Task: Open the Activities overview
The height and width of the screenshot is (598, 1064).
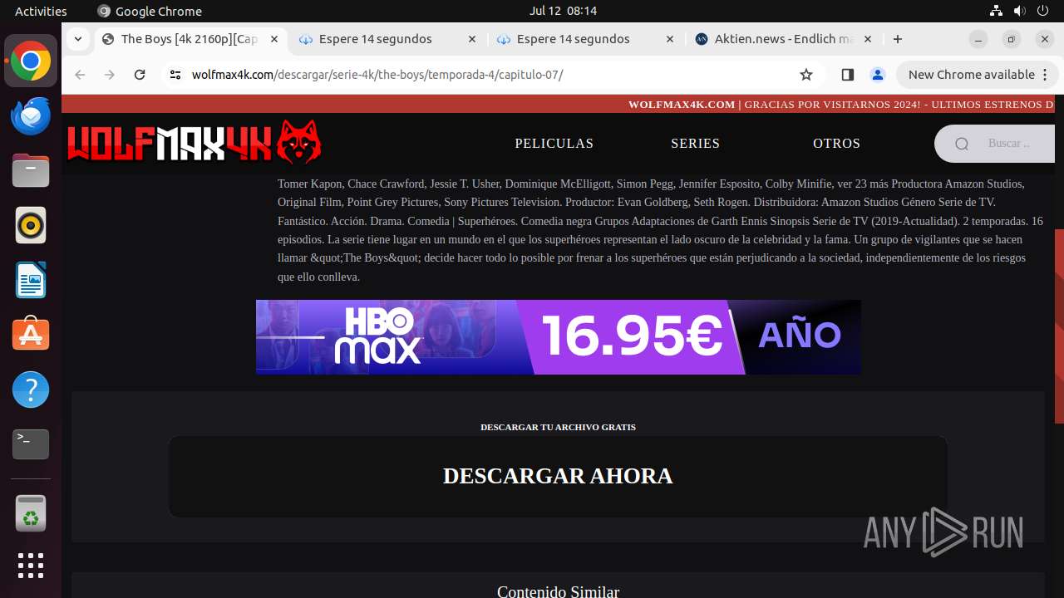Action: (41, 11)
